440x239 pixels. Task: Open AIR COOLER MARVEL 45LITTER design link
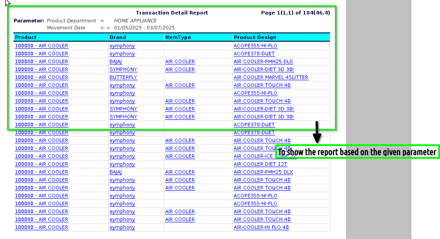[x=271, y=77]
